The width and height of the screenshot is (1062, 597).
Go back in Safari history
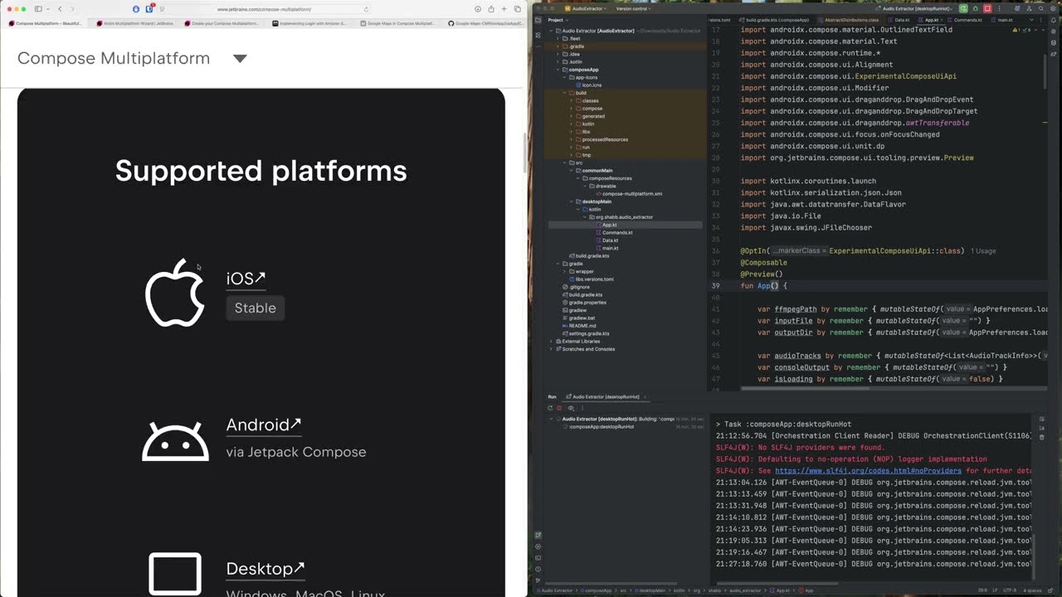[x=60, y=9]
